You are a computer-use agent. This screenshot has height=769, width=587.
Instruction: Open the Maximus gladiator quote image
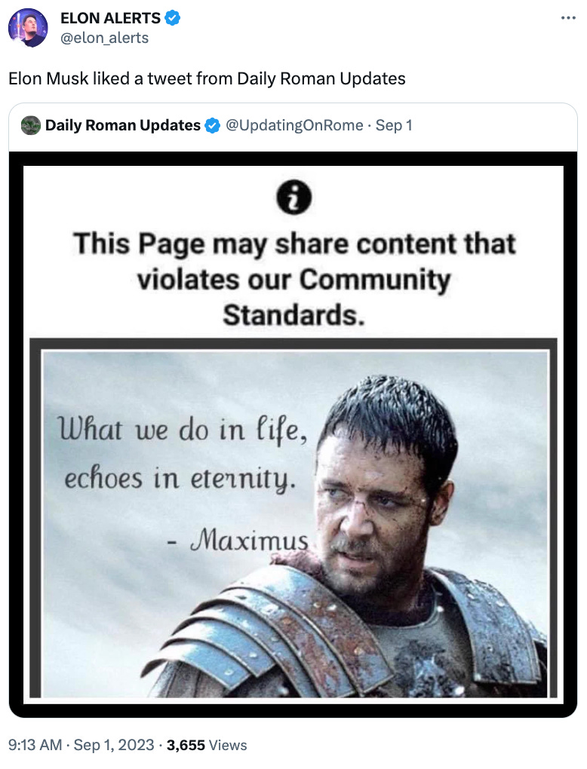(x=294, y=524)
